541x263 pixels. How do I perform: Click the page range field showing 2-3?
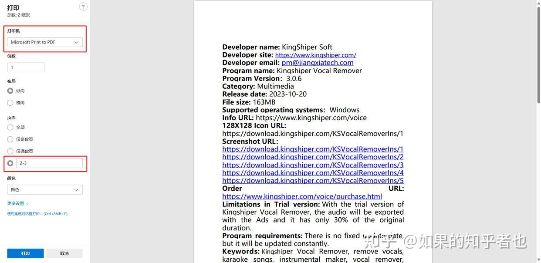[x=49, y=163]
